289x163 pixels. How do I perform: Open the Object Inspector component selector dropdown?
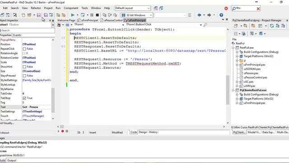(x=53, y=25)
